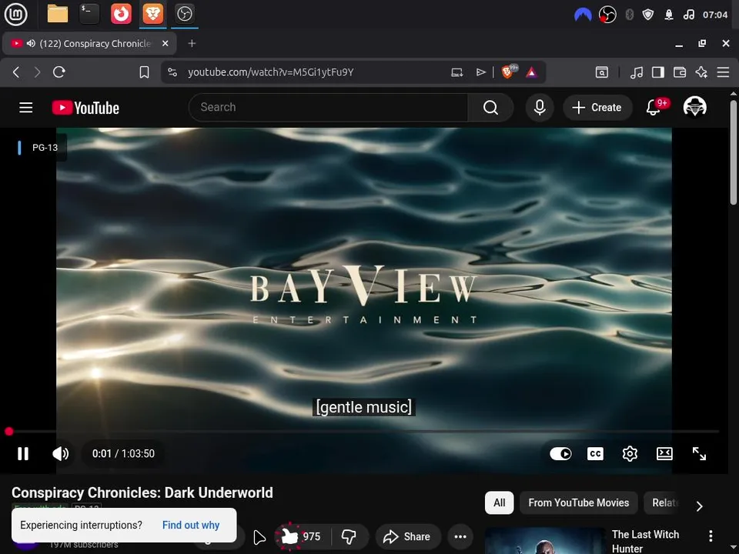Click the video title Conspiracy Chronicles: Dark Underworld
Image resolution: width=739 pixels, height=554 pixels.
click(x=142, y=492)
